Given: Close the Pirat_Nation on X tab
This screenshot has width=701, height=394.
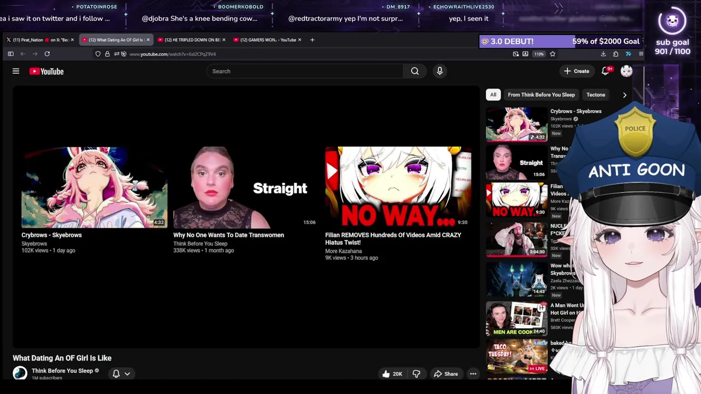Looking at the screenshot, I should pos(72,40).
